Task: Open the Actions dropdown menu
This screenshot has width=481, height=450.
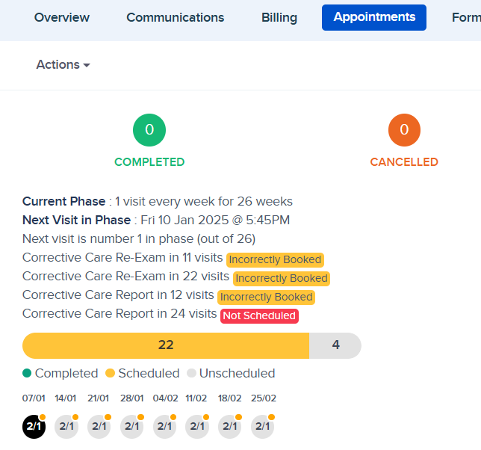Action: pyautogui.click(x=63, y=65)
